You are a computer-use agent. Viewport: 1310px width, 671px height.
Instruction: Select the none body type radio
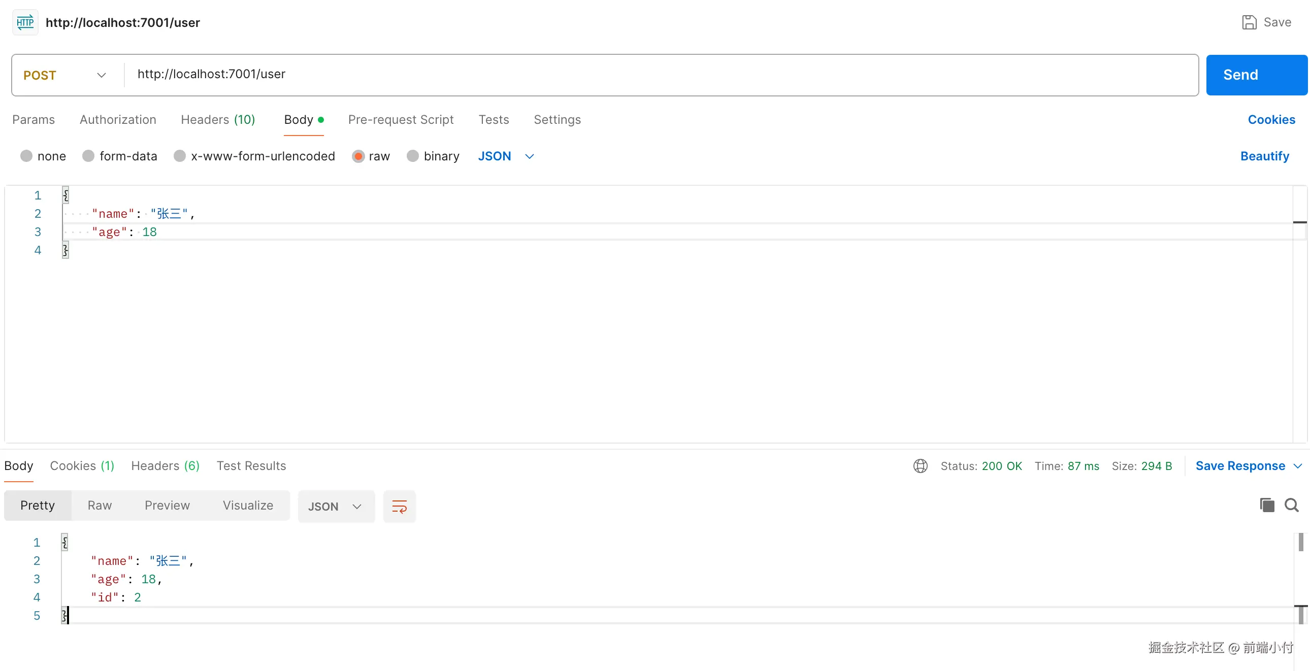tap(26, 156)
